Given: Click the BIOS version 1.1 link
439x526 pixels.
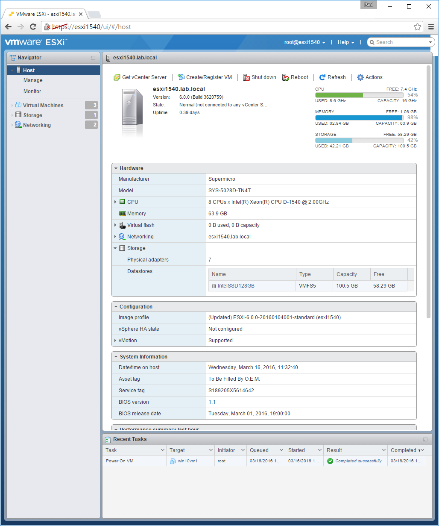Looking at the screenshot, I should click(x=212, y=402).
